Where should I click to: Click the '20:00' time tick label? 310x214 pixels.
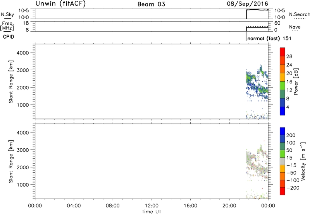[x=229, y=206]
